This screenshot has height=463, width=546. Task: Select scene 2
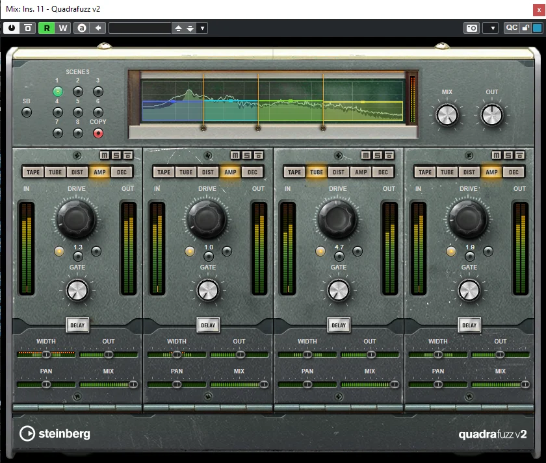(x=78, y=92)
